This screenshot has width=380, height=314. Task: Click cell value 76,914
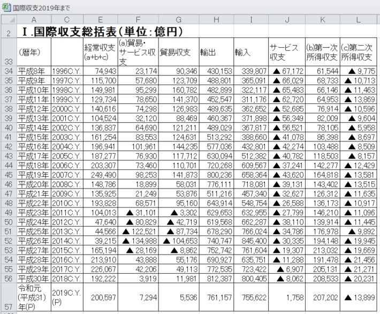323,109
